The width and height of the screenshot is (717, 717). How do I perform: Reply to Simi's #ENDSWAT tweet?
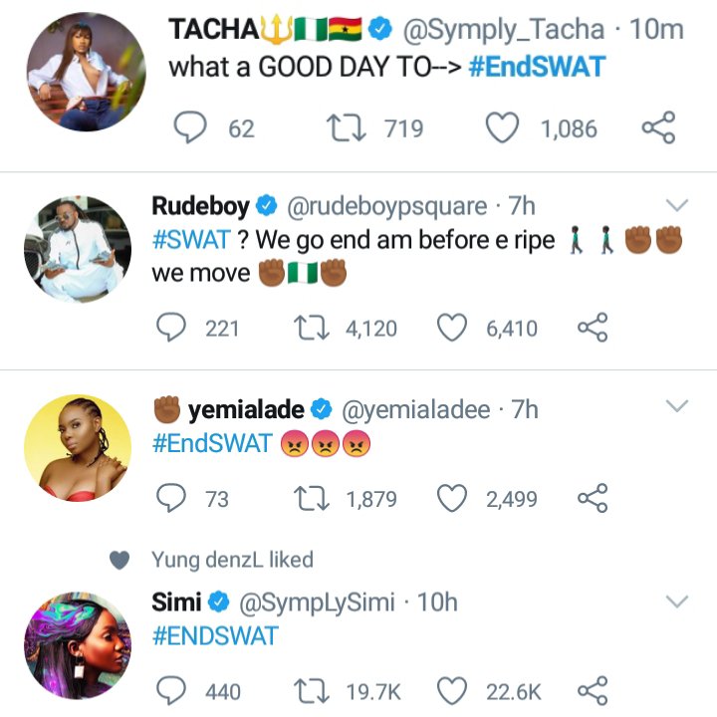[173, 690]
